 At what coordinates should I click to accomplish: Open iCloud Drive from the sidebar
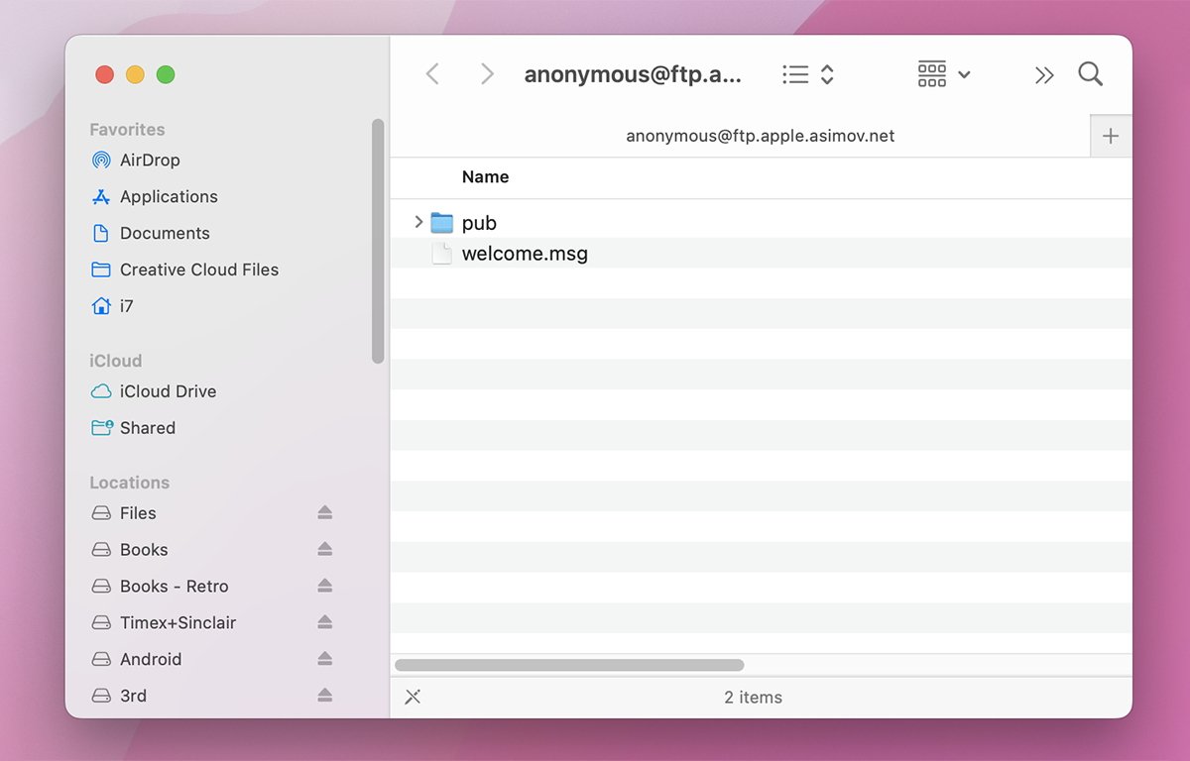coord(168,390)
